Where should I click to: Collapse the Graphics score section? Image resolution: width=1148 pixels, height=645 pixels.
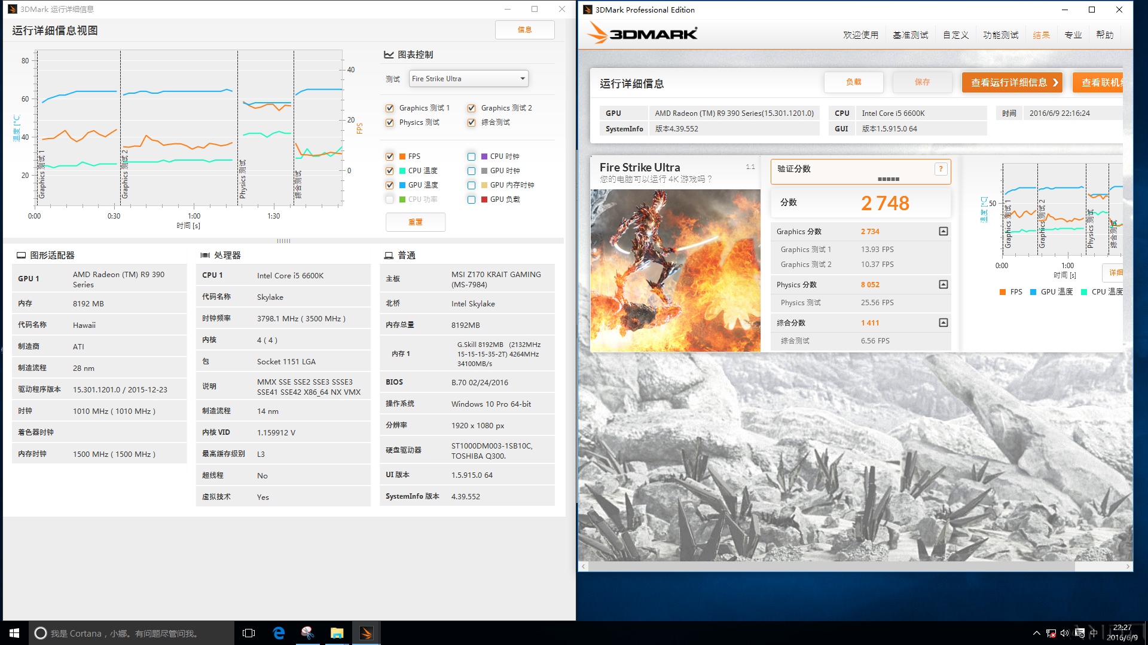click(943, 231)
